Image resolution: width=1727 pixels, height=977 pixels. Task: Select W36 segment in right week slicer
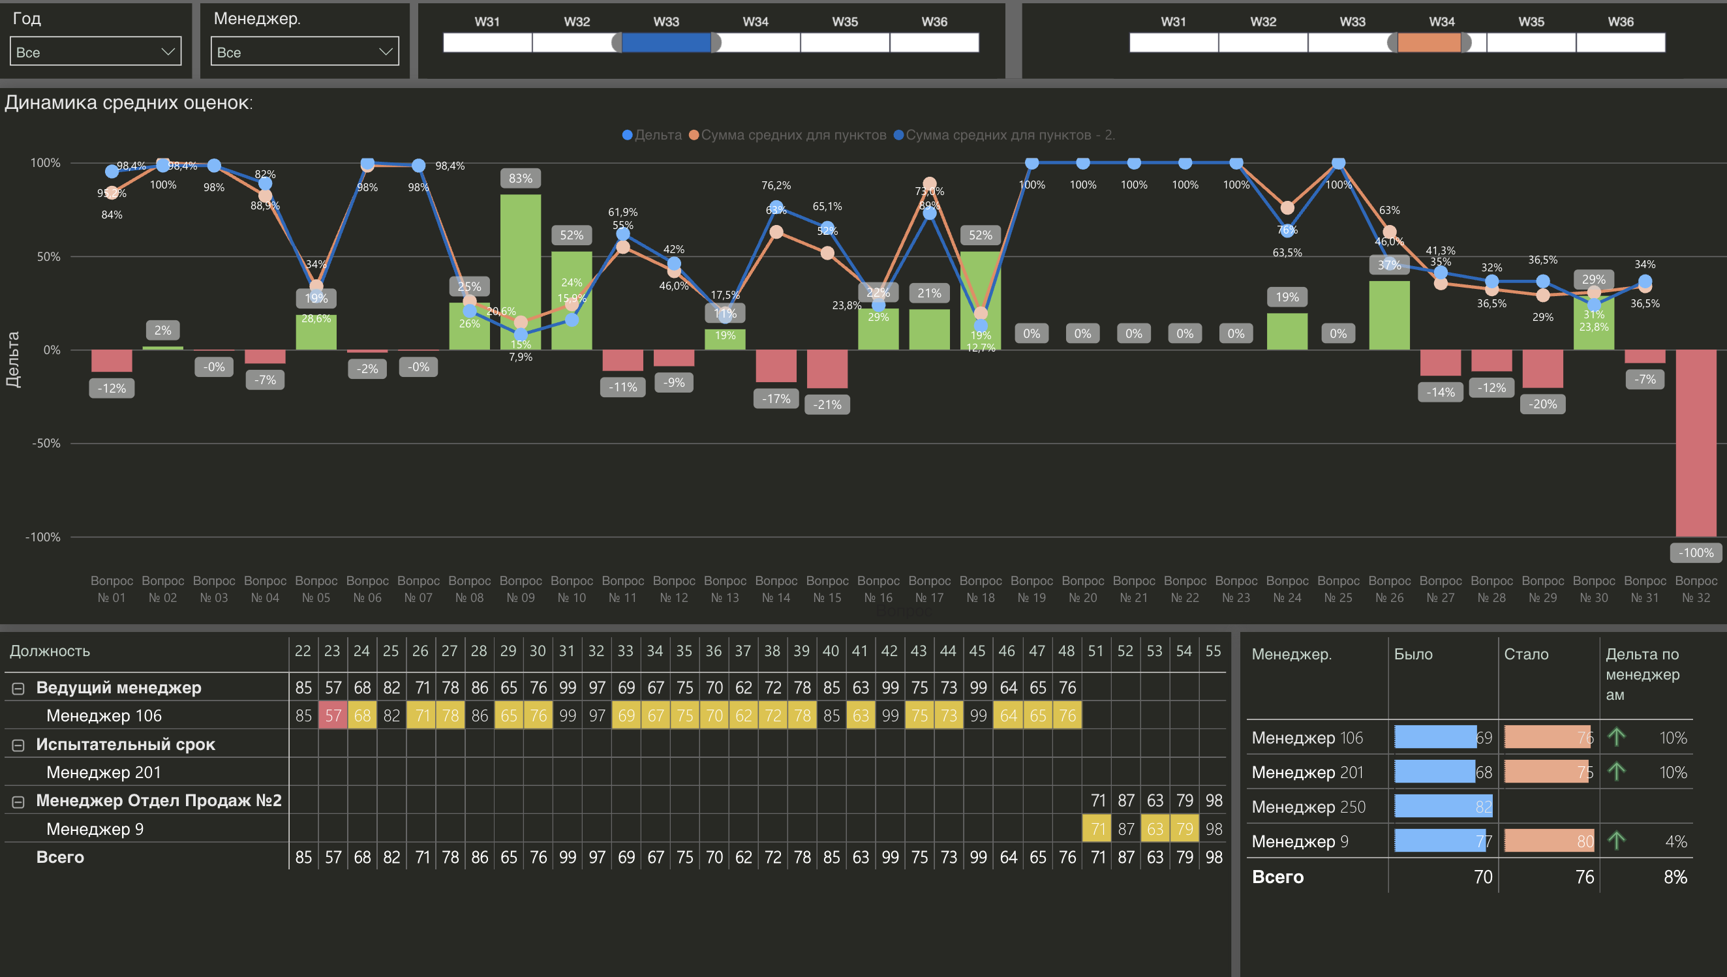pos(1620,43)
